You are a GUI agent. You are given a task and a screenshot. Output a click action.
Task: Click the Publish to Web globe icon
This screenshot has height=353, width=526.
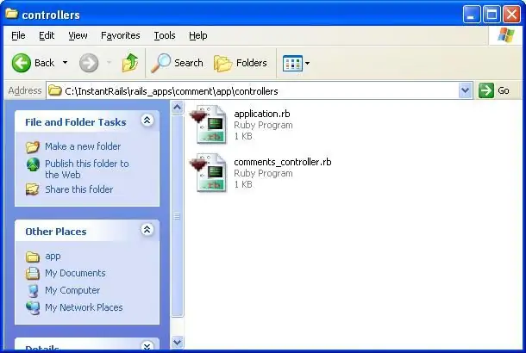(33, 164)
